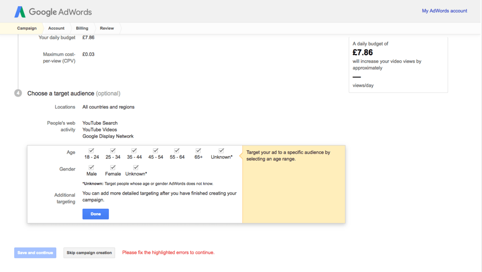Click the blue Done button
The image size is (482, 272).
point(96,214)
